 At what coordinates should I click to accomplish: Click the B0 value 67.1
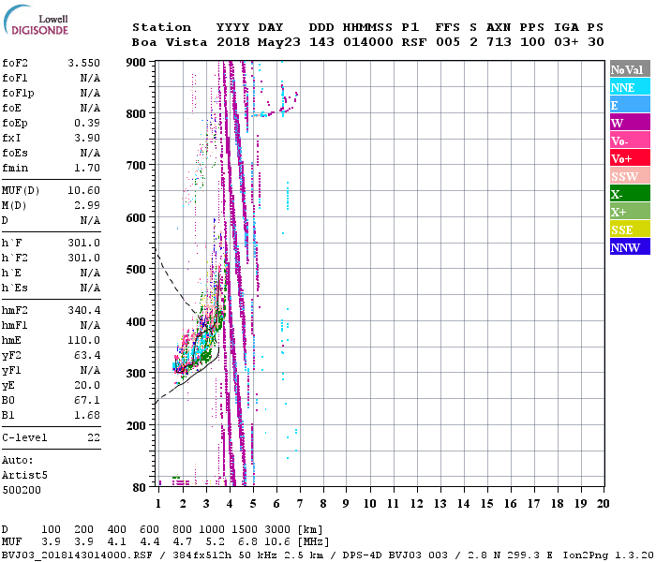[x=87, y=400]
